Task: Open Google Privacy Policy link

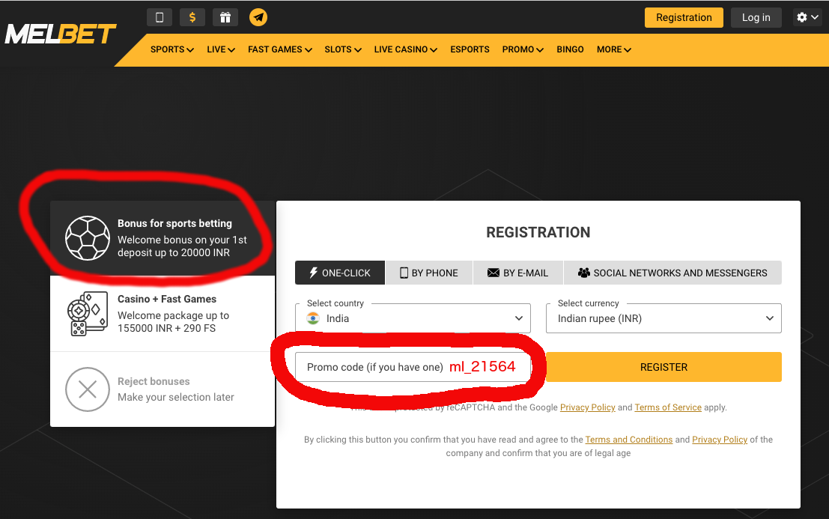Action: (587, 407)
